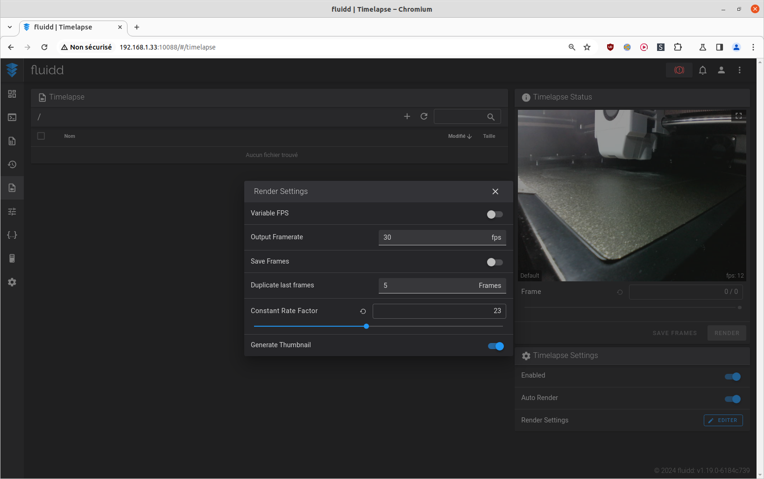
Task: Reset the Constant Rate Factor value
Action: [x=363, y=311]
